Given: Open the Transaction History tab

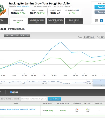Looking at the screenshot, I should tap(55, 21).
